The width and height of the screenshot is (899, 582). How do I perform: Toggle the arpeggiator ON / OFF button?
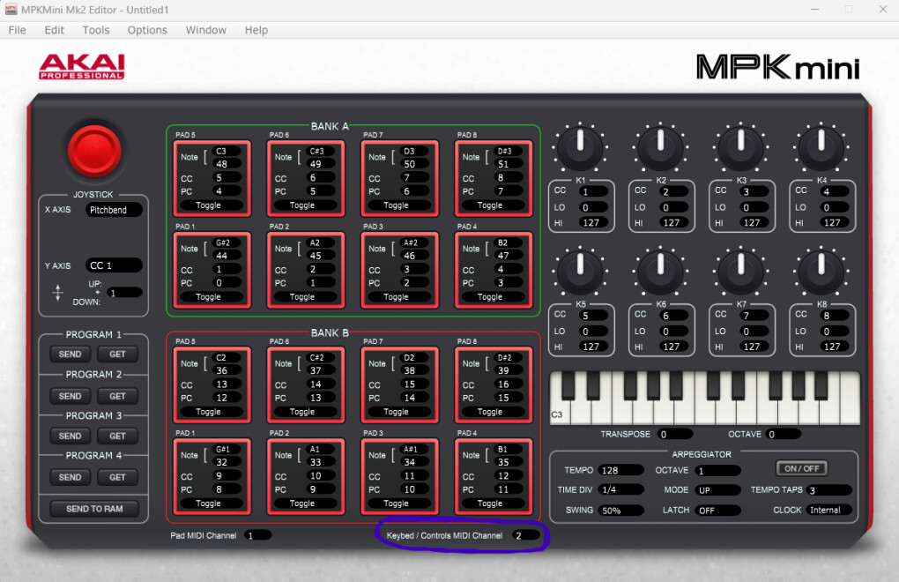801,468
